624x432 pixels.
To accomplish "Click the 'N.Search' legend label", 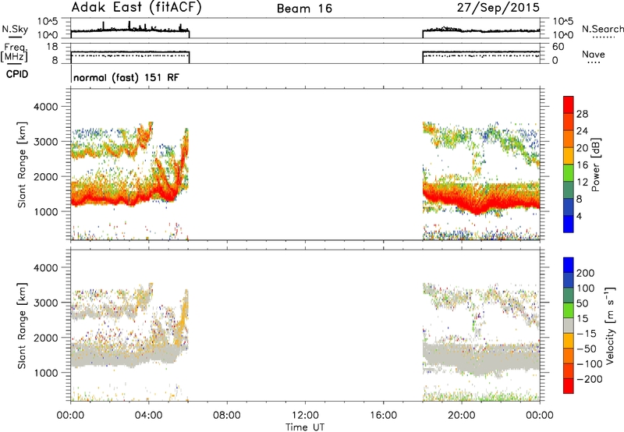I will [x=602, y=29].
